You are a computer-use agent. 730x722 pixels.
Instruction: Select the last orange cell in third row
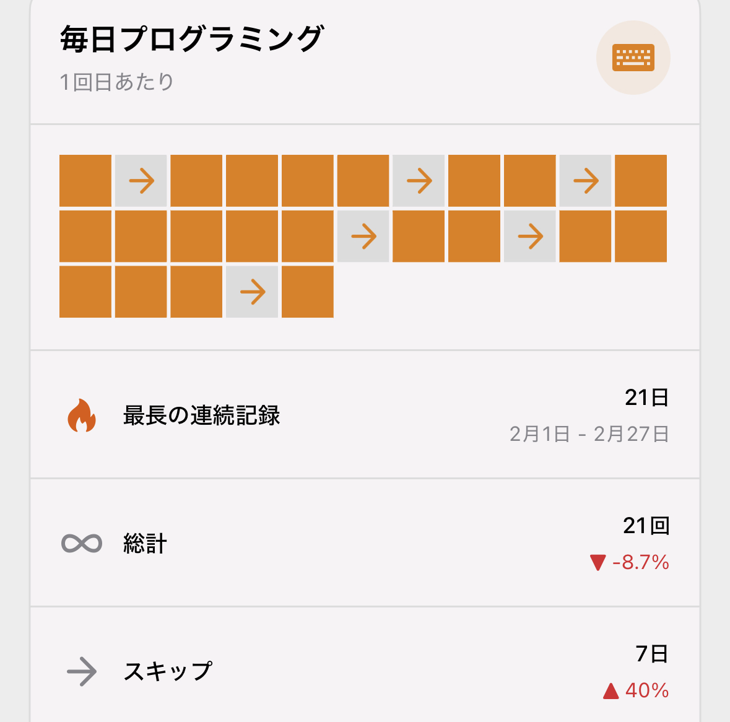click(x=307, y=292)
